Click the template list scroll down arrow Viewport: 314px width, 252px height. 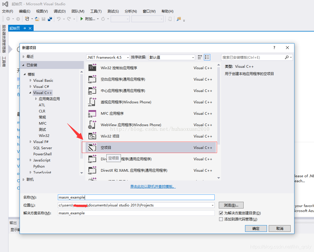pos(219,178)
